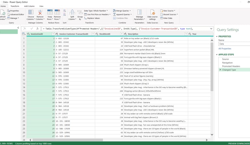Switch to the Transform tab
This screenshot has height=145, width=250.
15,6
